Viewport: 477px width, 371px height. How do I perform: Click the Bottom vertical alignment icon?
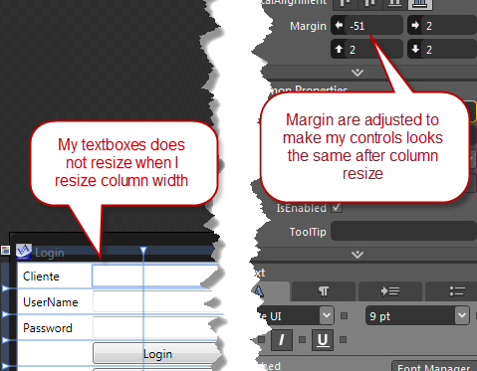click(x=394, y=3)
